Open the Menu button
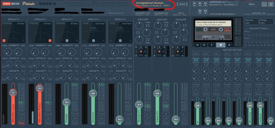This screenshot has width=275, height=128. (x=251, y=4)
